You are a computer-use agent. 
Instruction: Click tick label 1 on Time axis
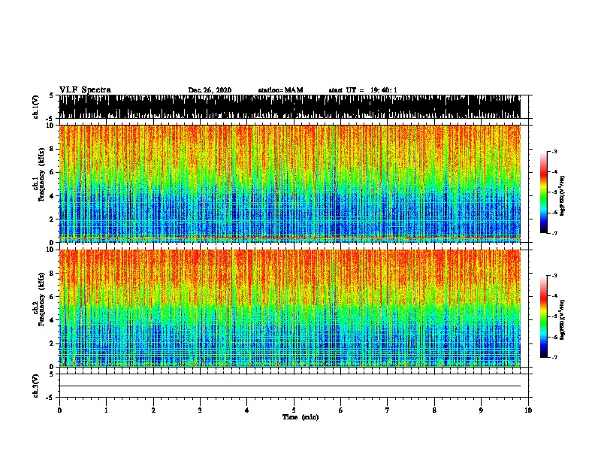tap(106, 410)
